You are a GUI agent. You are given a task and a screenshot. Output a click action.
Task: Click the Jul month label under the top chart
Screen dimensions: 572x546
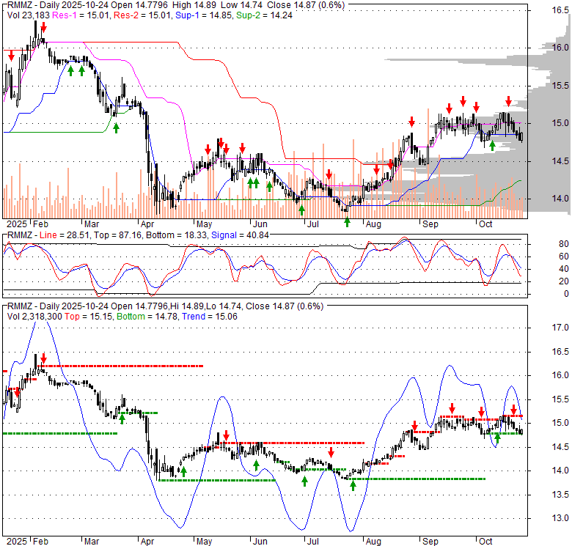tap(312, 224)
